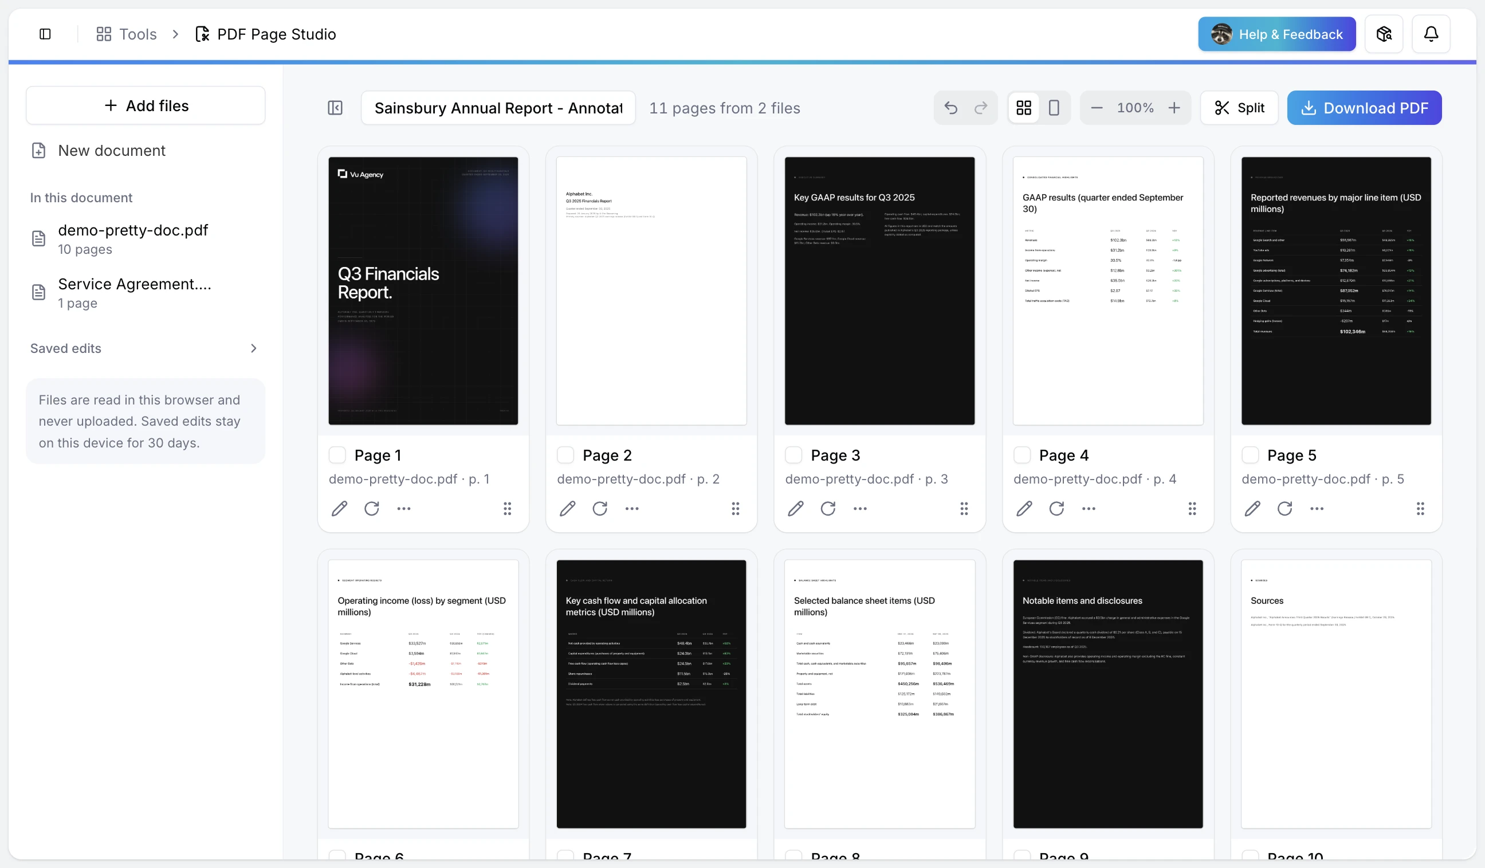Image resolution: width=1485 pixels, height=868 pixels.
Task: Go to Tools in the breadcrumb
Action: pyautogui.click(x=127, y=34)
